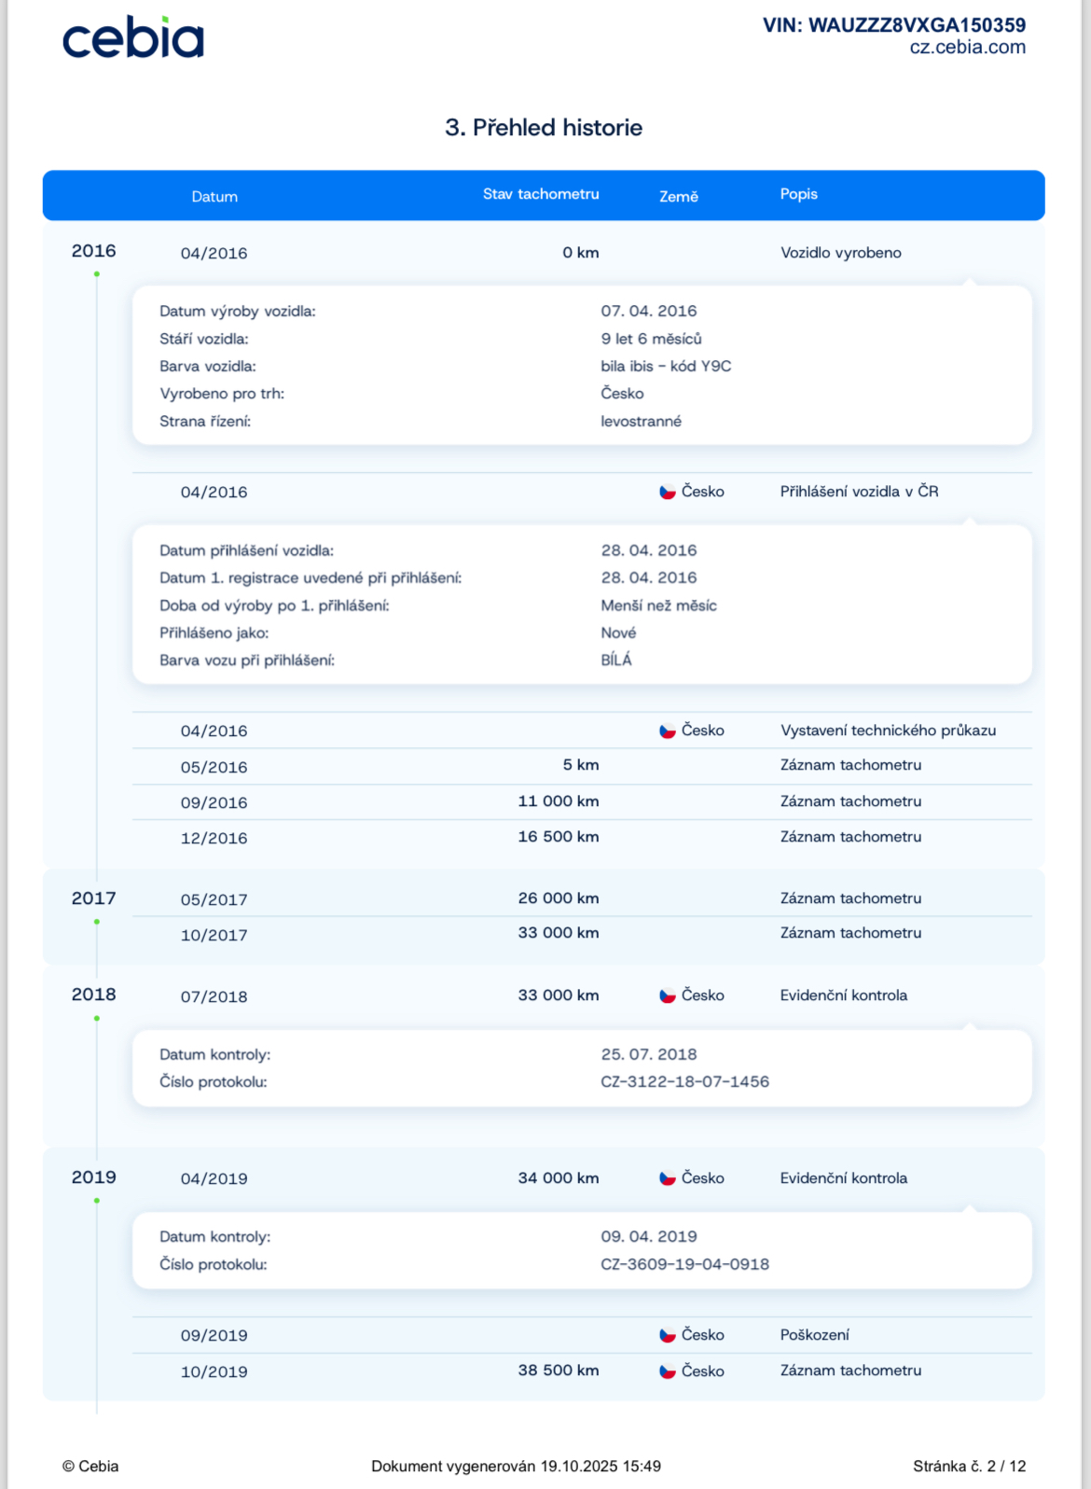Click the green timeline dot under 2019
Viewport: 1091px width, 1489px height.
97,1201
